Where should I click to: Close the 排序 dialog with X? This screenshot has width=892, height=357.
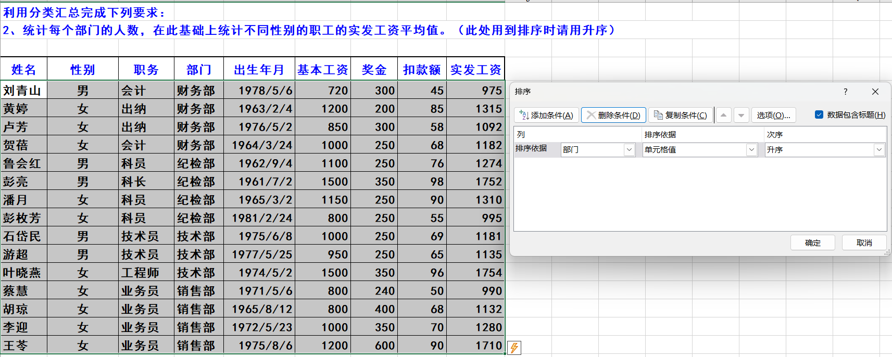click(875, 92)
